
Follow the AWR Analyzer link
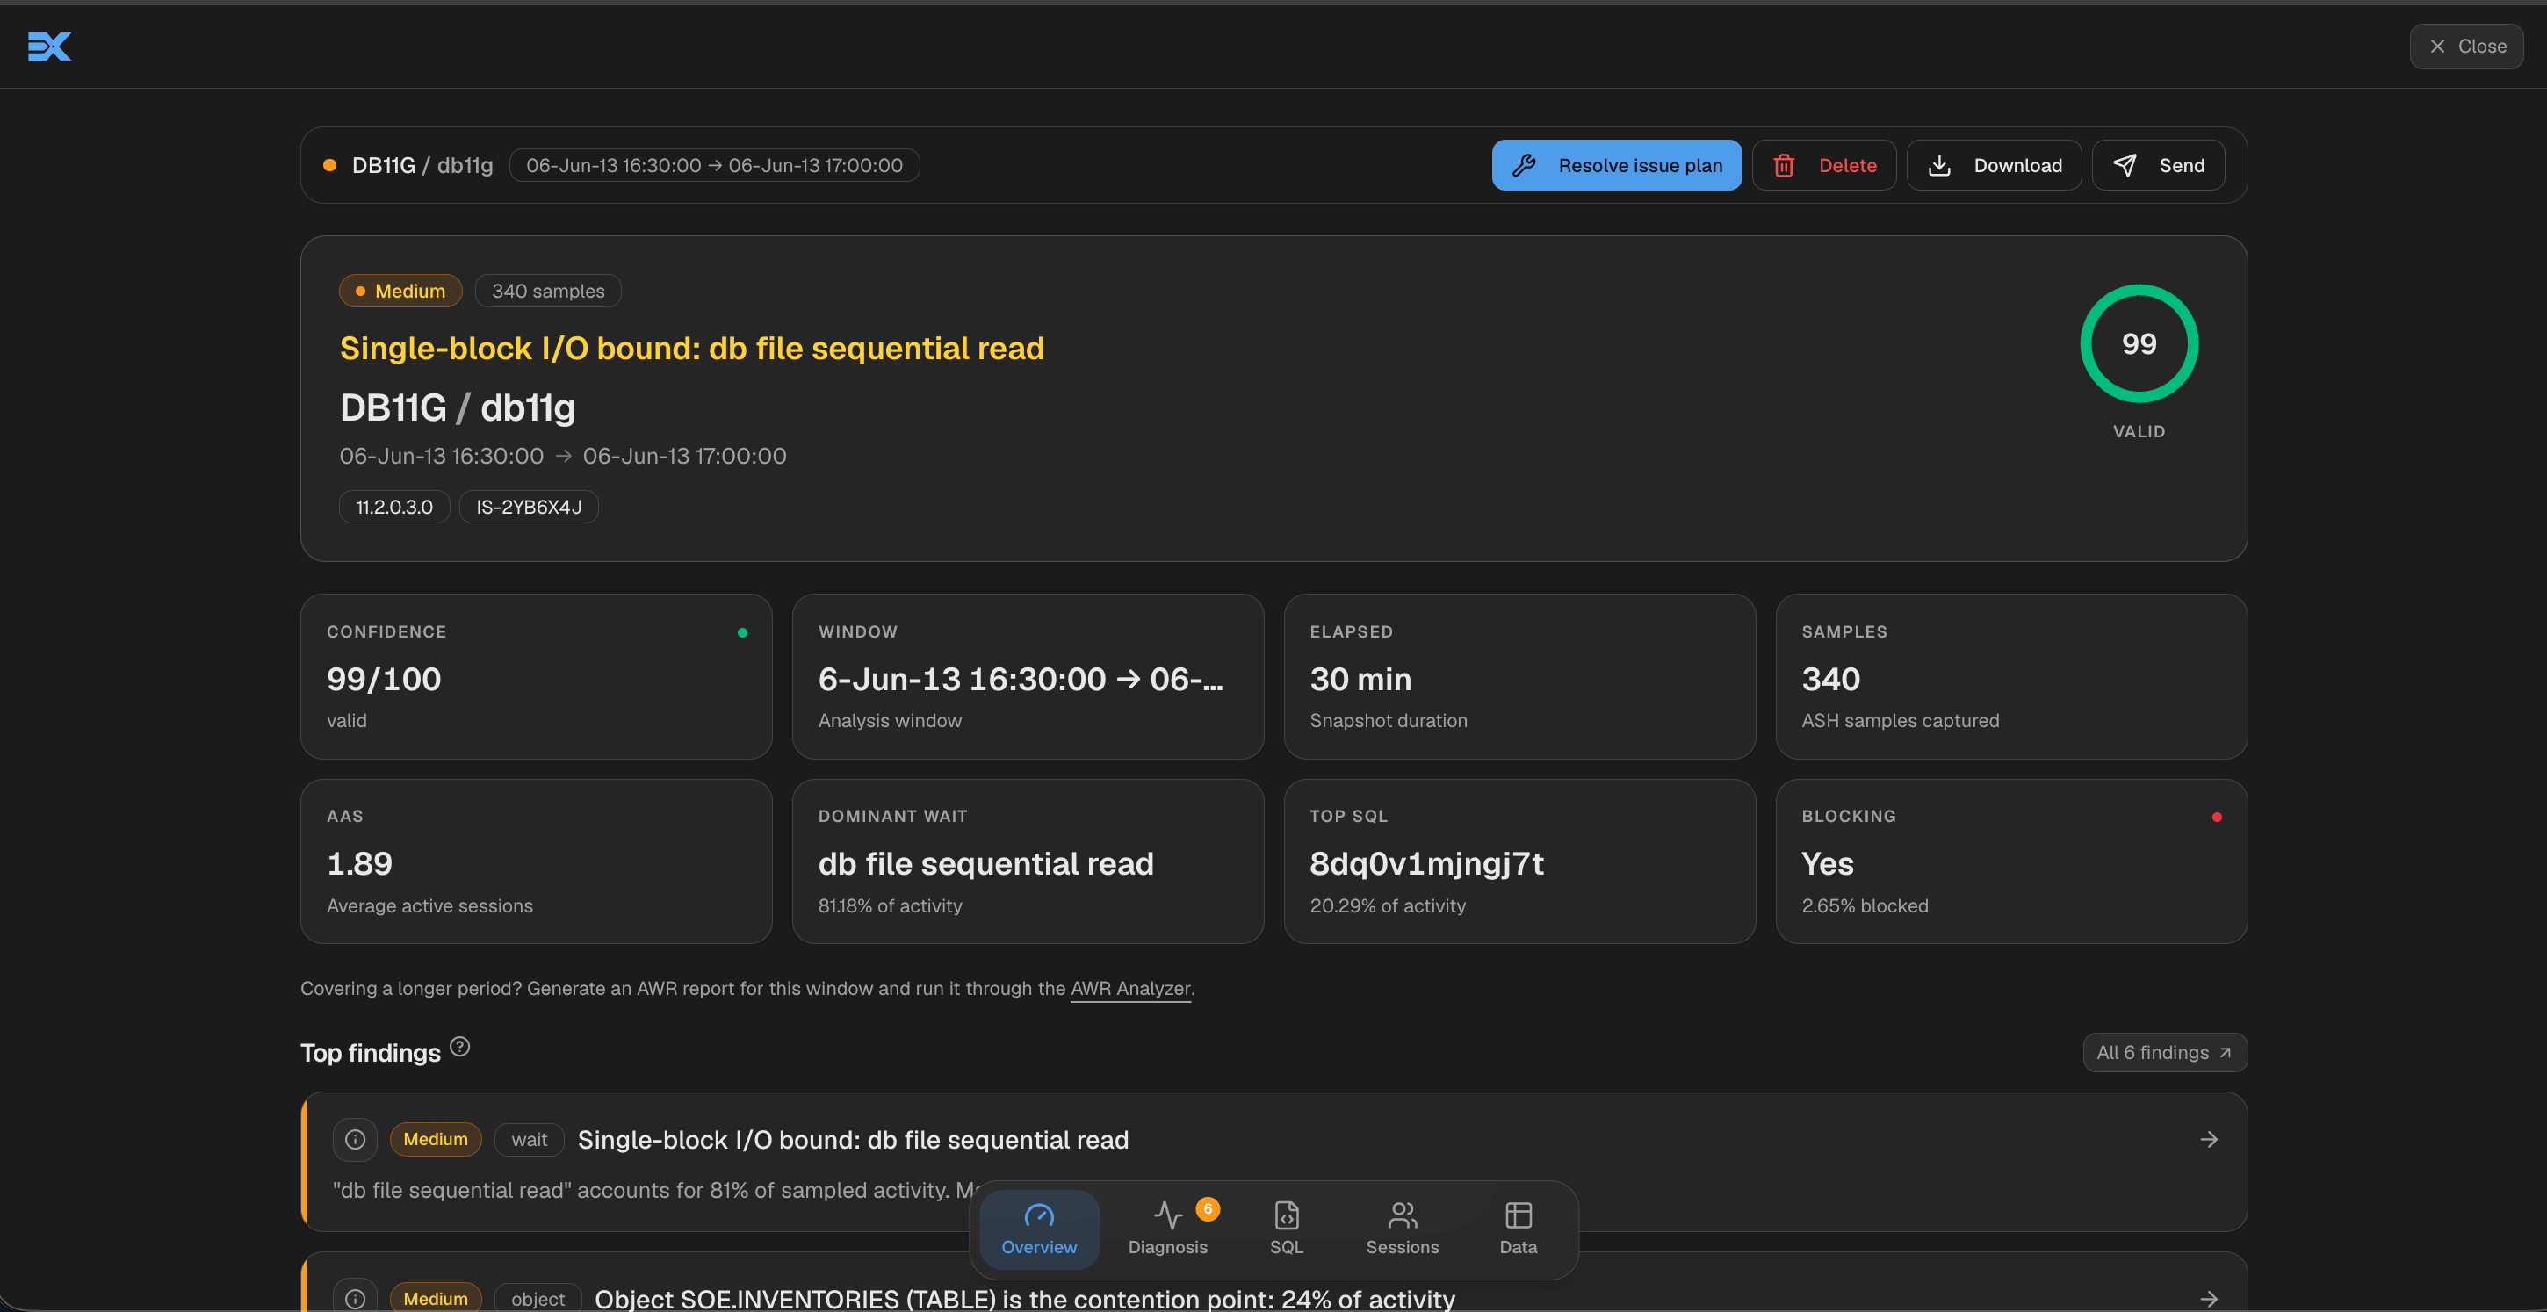[1130, 988]
